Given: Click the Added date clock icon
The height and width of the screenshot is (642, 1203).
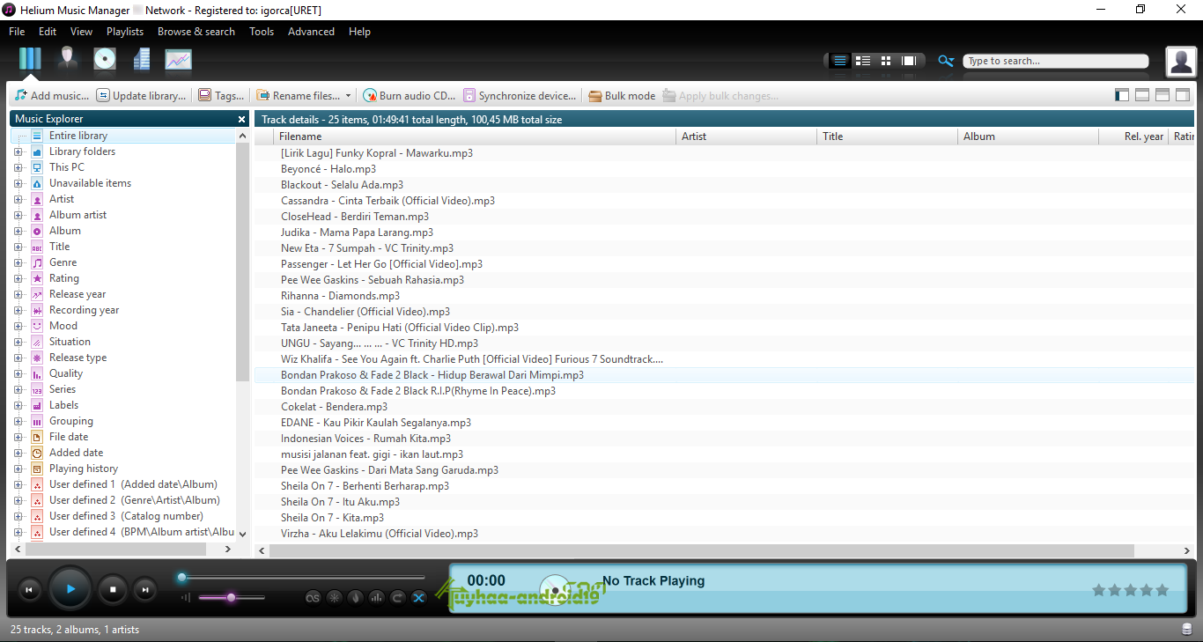Looking at the screenshot, I should 37,453.
